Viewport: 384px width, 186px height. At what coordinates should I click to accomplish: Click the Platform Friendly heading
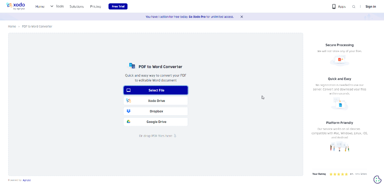pos(339,123)
